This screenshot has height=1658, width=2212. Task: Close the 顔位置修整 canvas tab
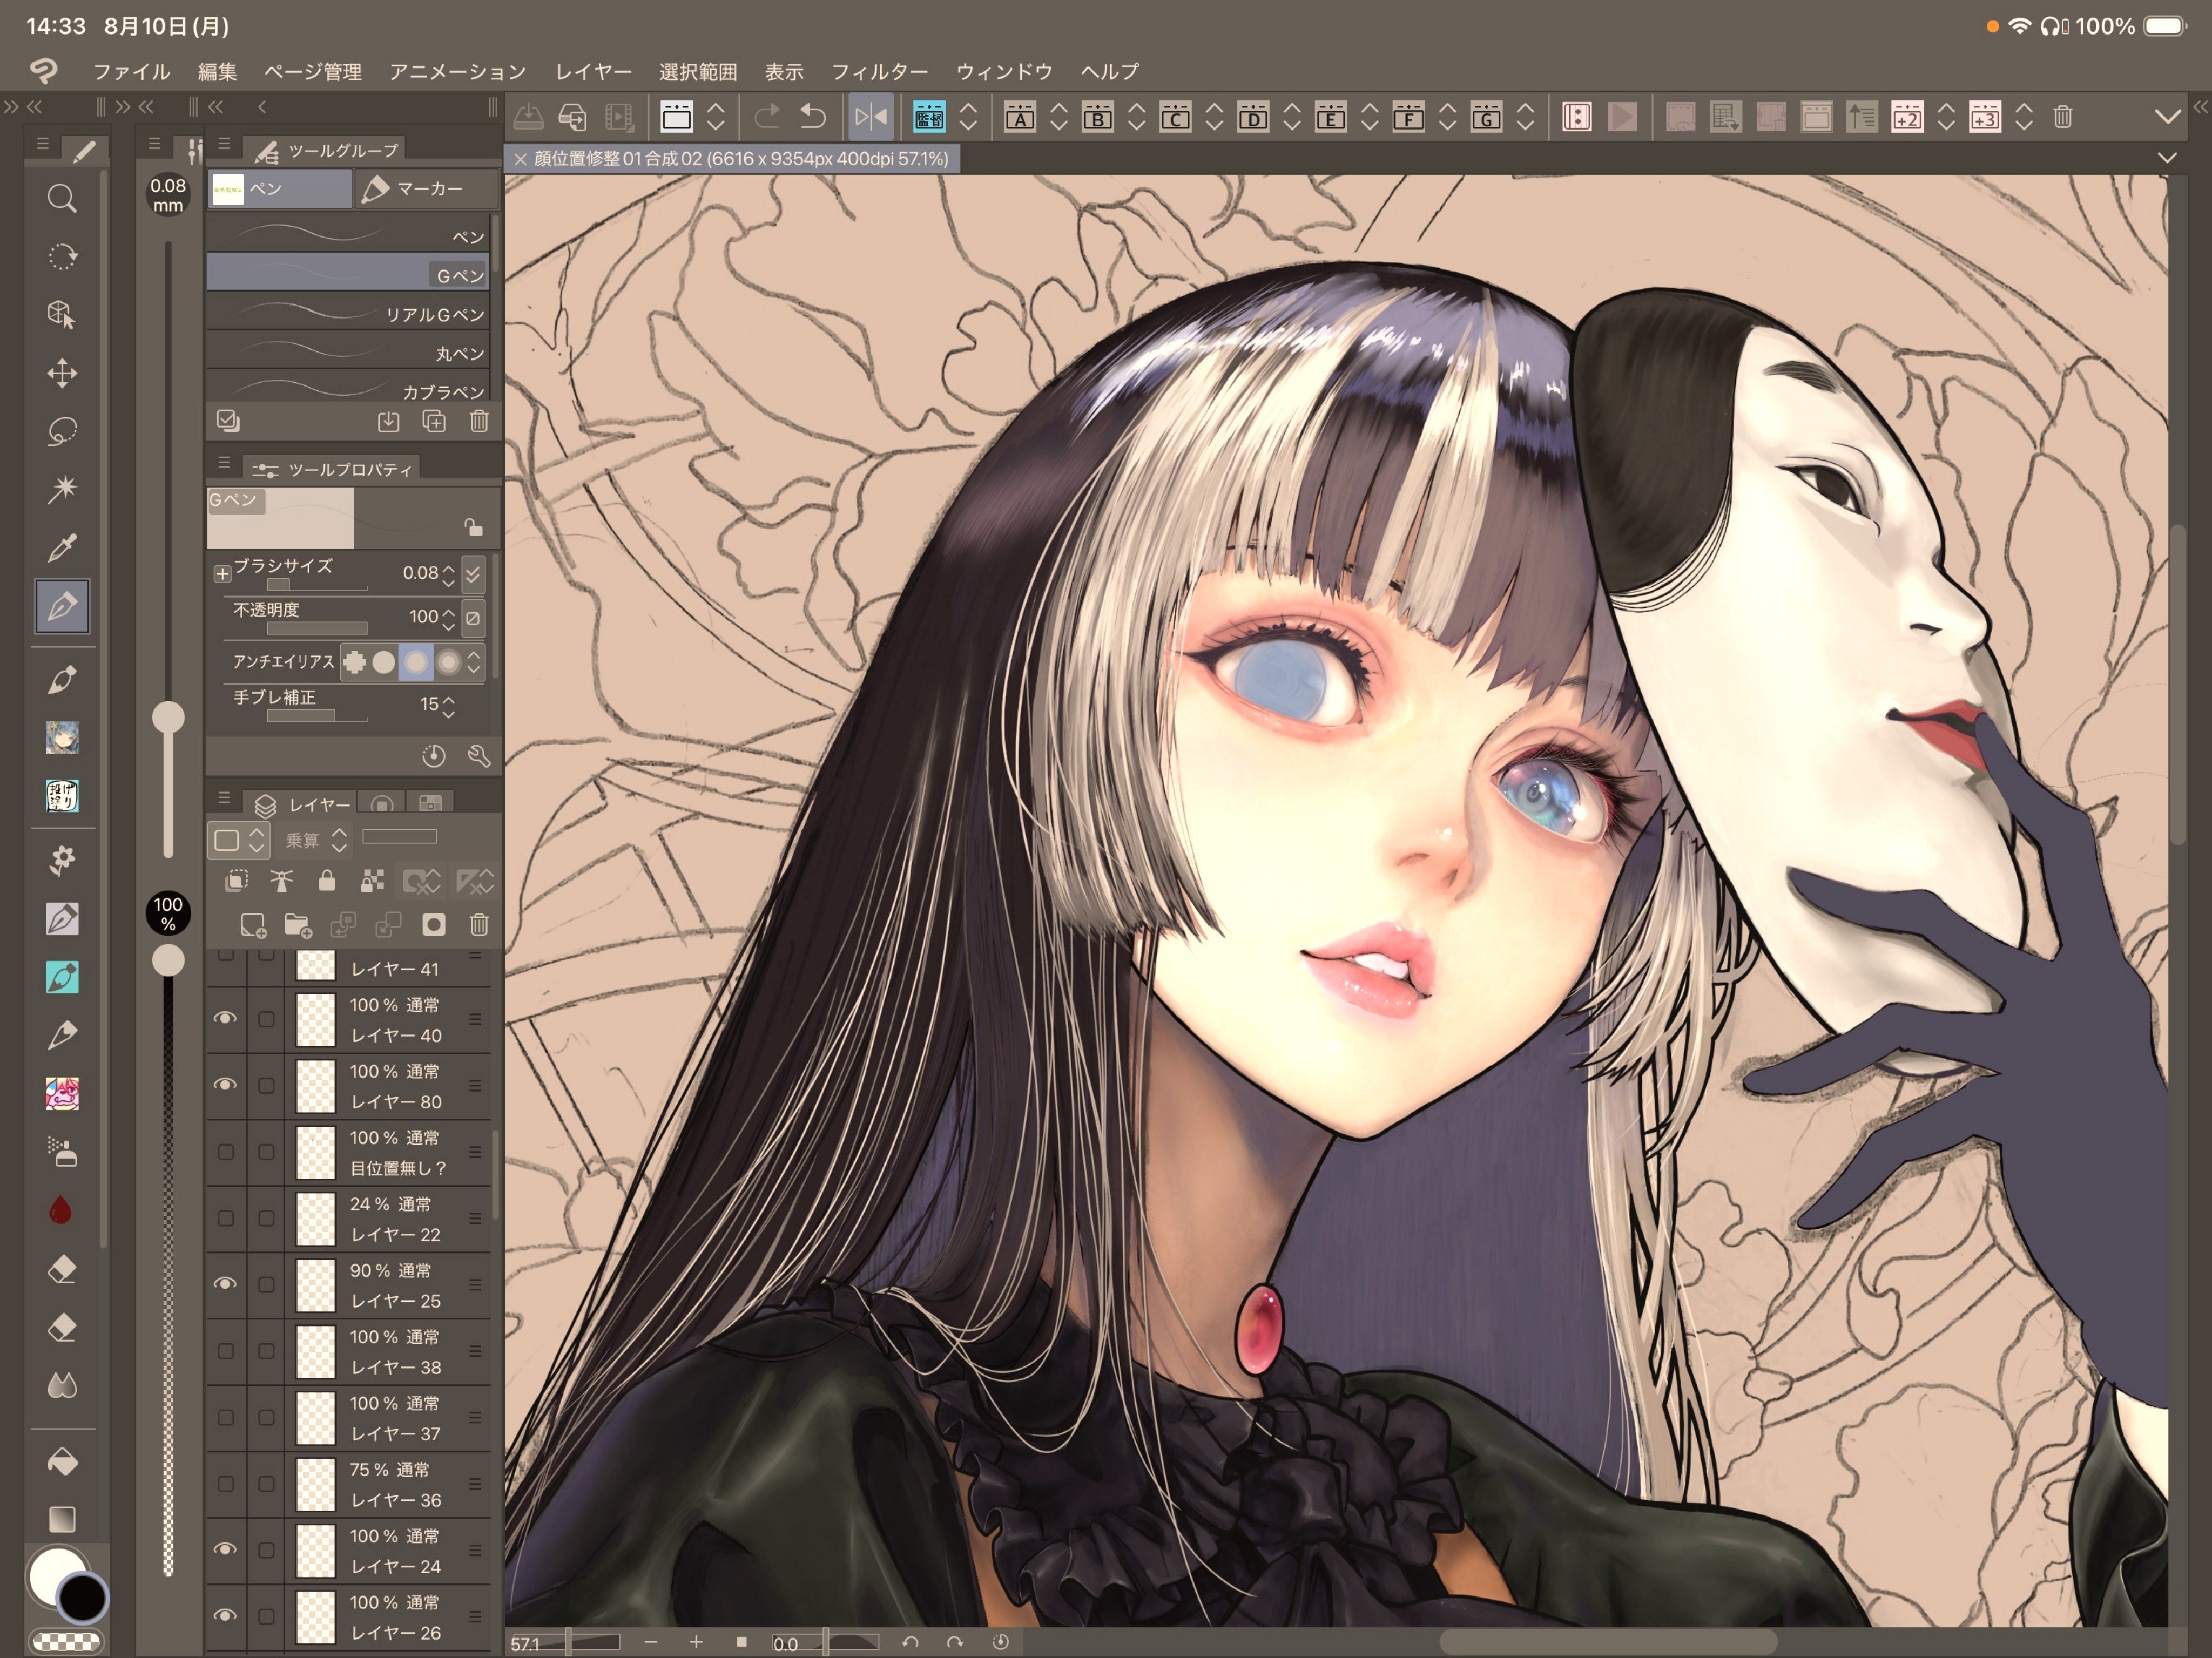coord(520,159)
